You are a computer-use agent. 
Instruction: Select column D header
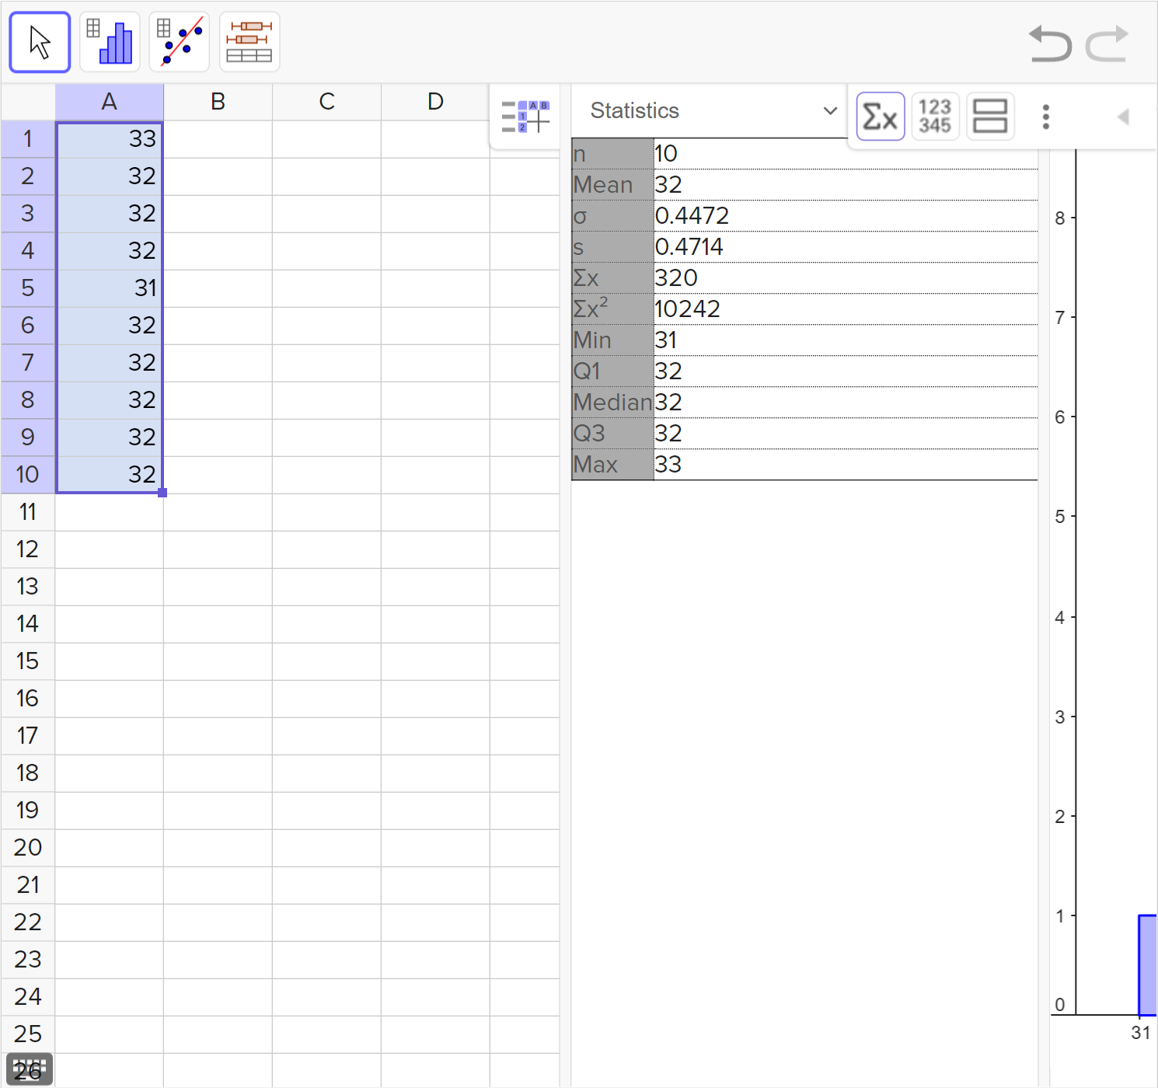coord(435,102)
